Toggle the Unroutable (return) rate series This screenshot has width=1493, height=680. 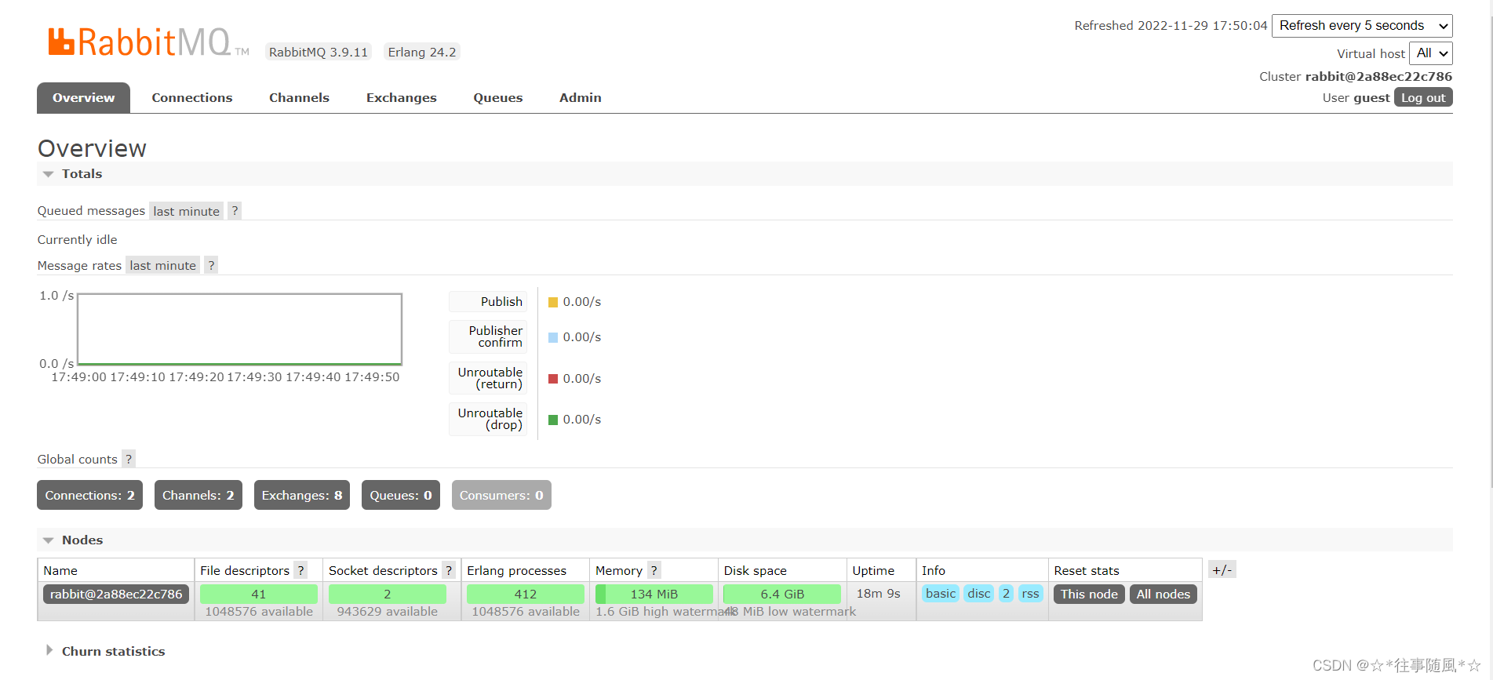[488, 378]
